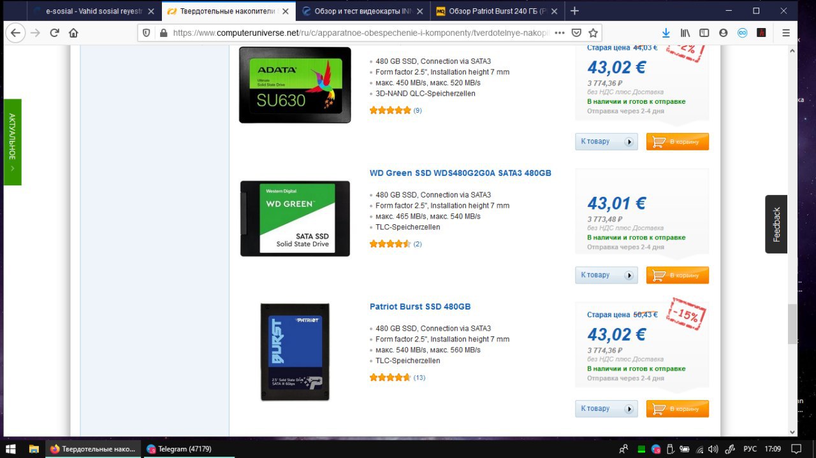Open a new browser tab
816x458 pixels.
(574, 11)
